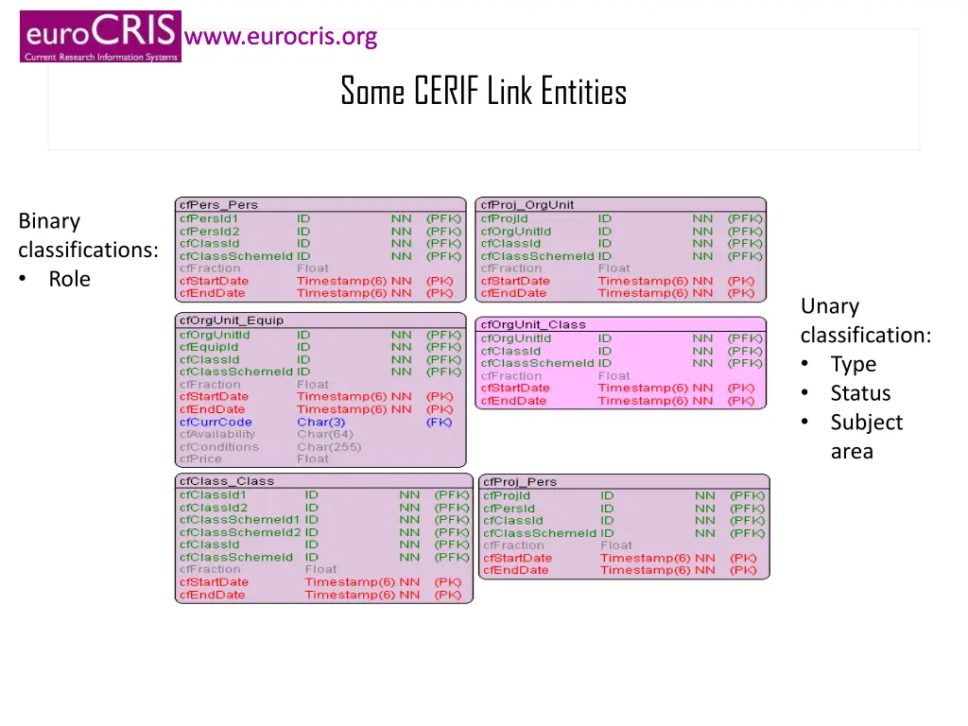Open the www.eurocris.org link
968x726 pixels.
point(280,37)
